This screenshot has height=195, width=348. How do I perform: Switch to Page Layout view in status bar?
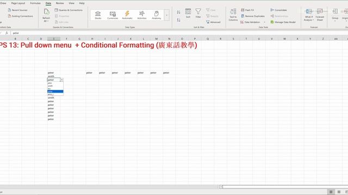point(339,192)
